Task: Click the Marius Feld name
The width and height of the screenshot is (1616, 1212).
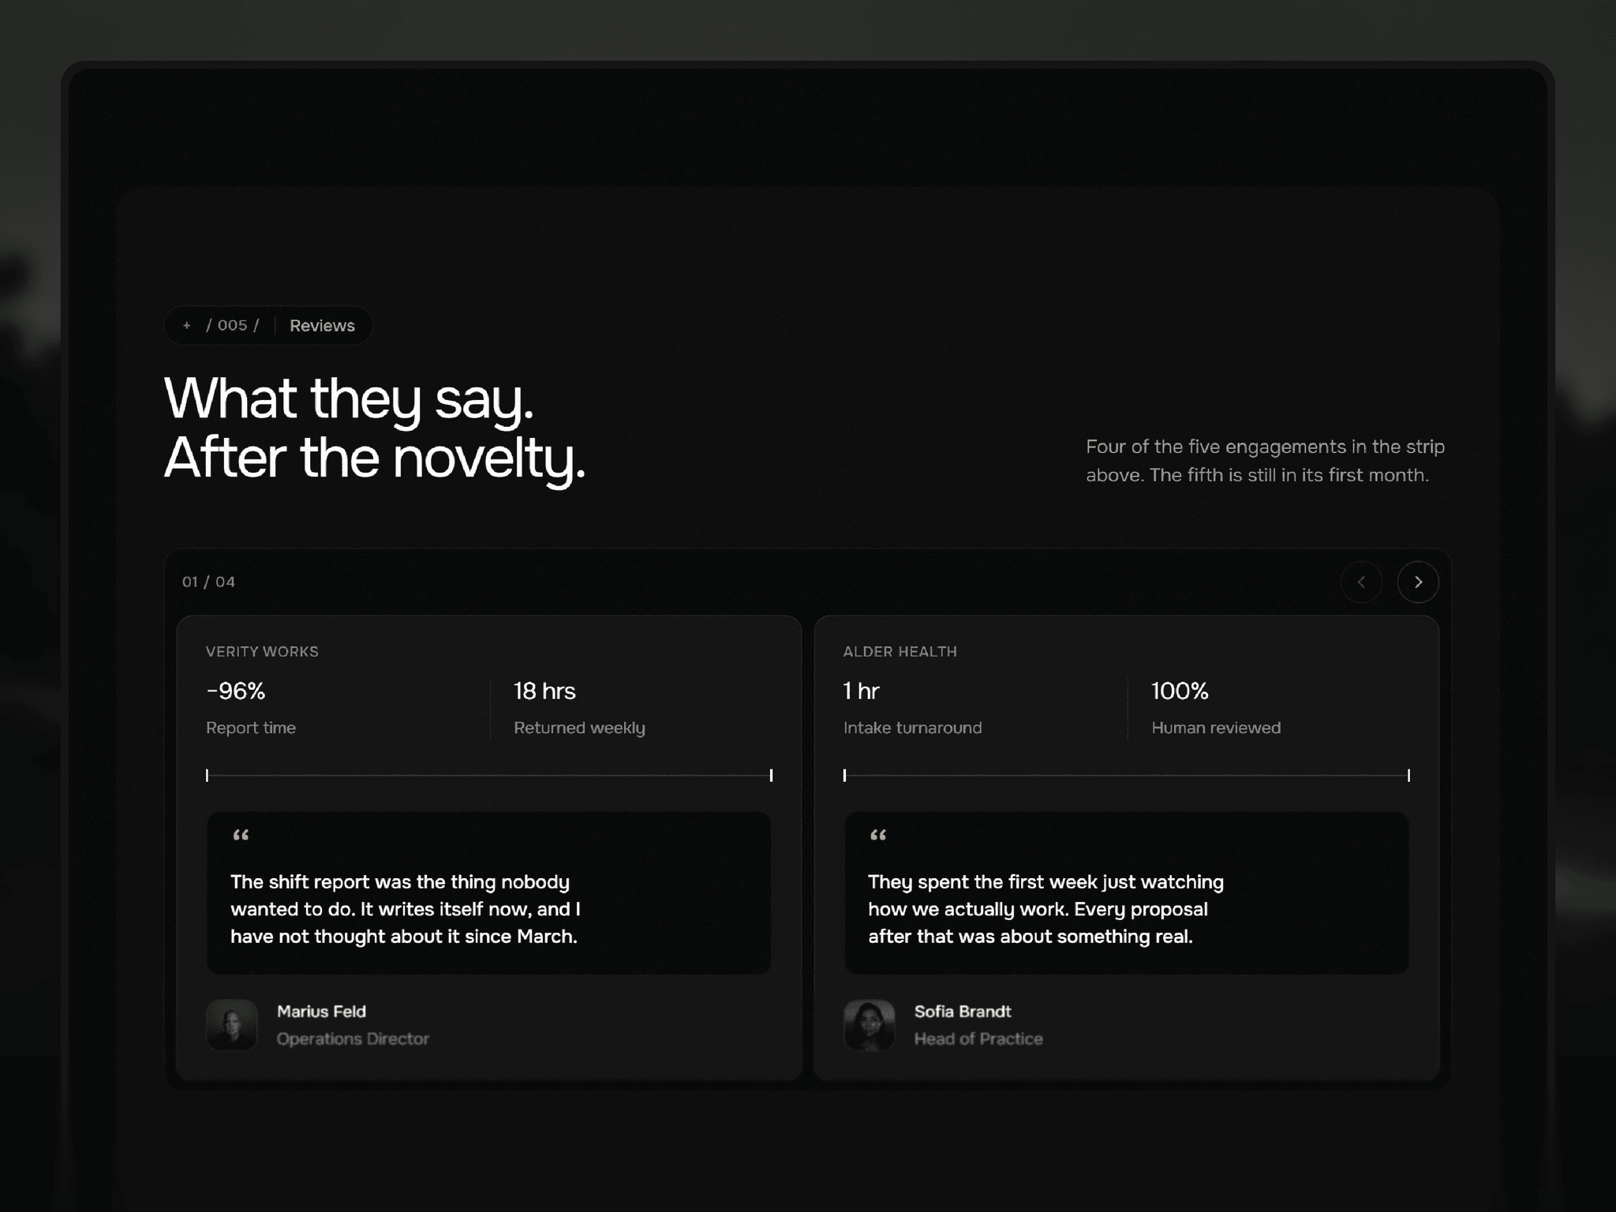Action: [321, 1012]
